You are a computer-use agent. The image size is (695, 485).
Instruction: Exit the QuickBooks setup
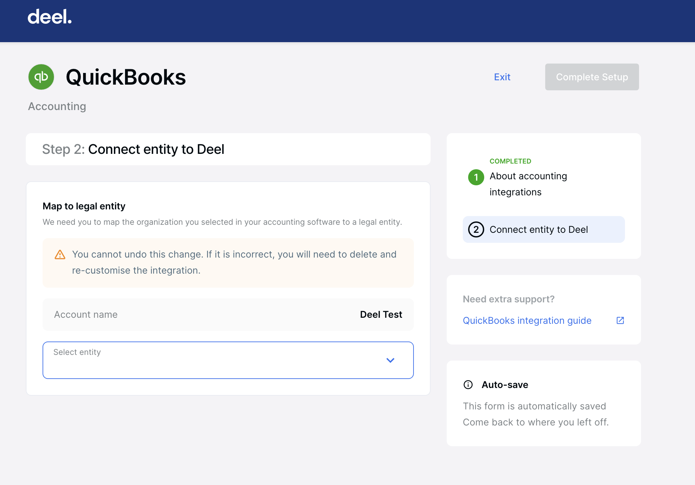point(502,77)
